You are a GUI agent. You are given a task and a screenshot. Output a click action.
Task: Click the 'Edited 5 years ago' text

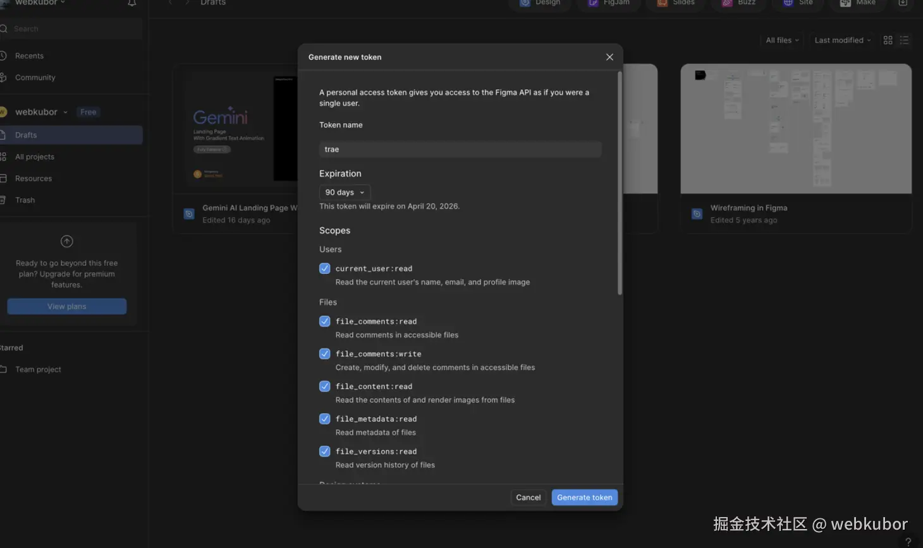pyautogui.click(x=743, y=220)
